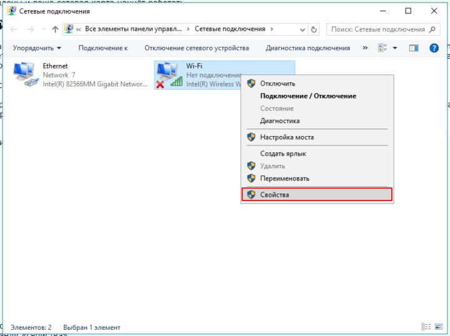
Task: Choose Подключение / Отключение in context menu
Action: point(317,96)
